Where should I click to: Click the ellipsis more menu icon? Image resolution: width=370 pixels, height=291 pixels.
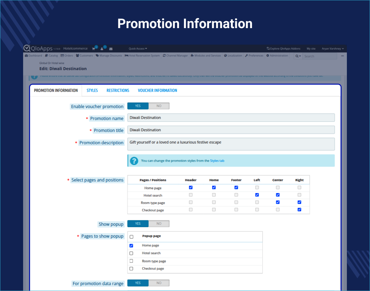(x=342, y=56)
